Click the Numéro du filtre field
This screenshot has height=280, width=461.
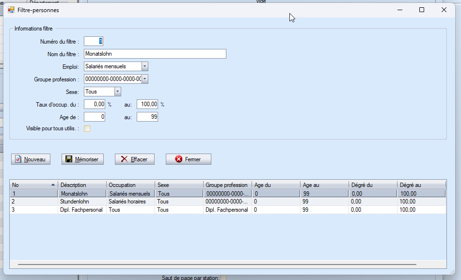[x=94, y=42]
